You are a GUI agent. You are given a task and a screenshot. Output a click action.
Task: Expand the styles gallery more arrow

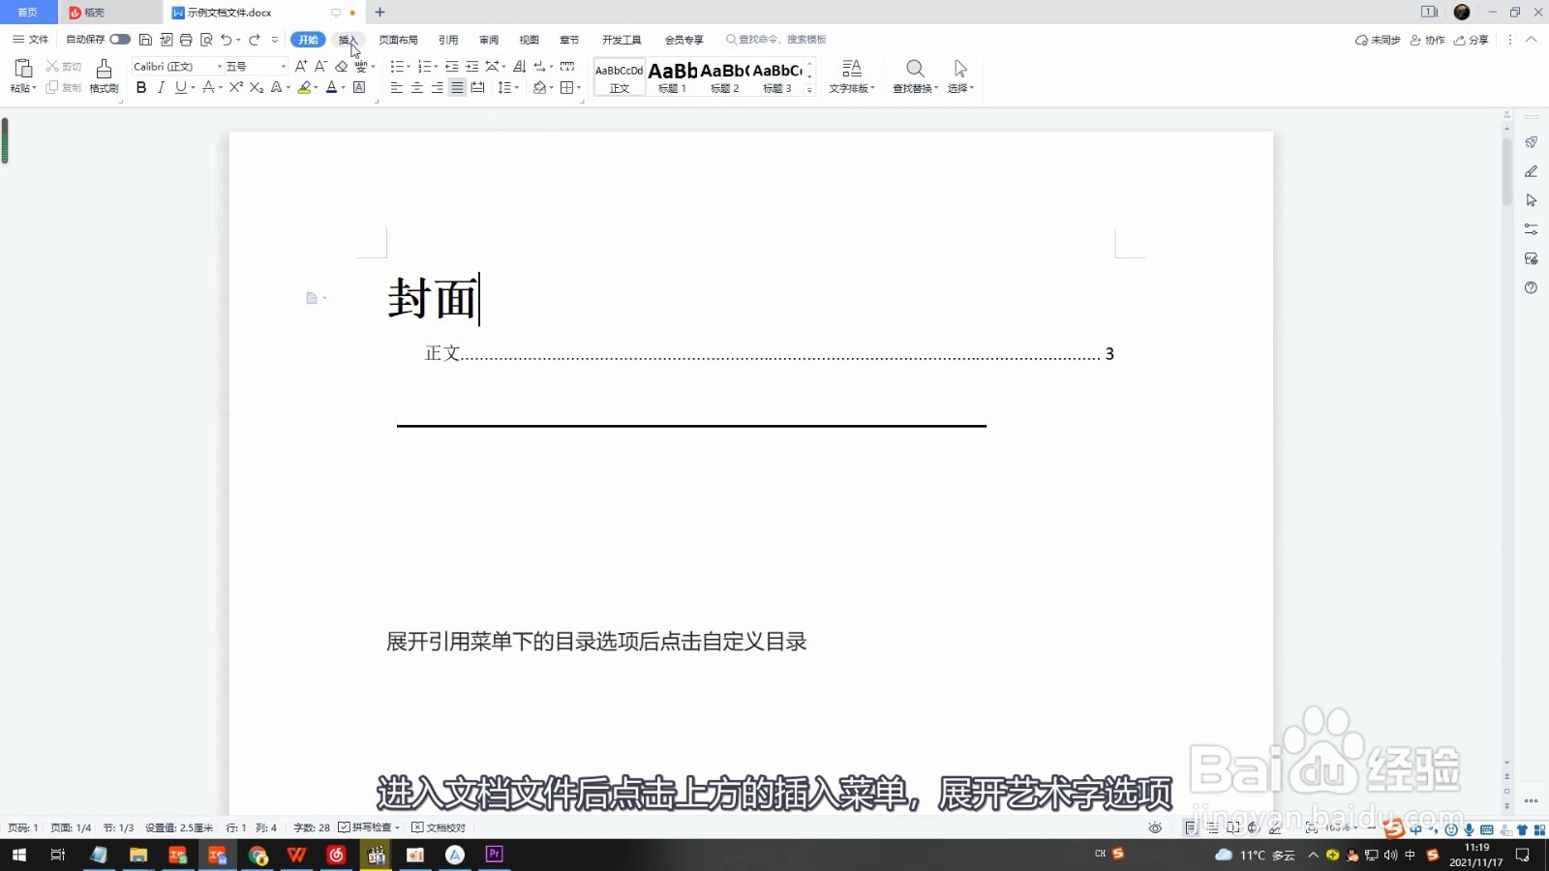[809, 89]
